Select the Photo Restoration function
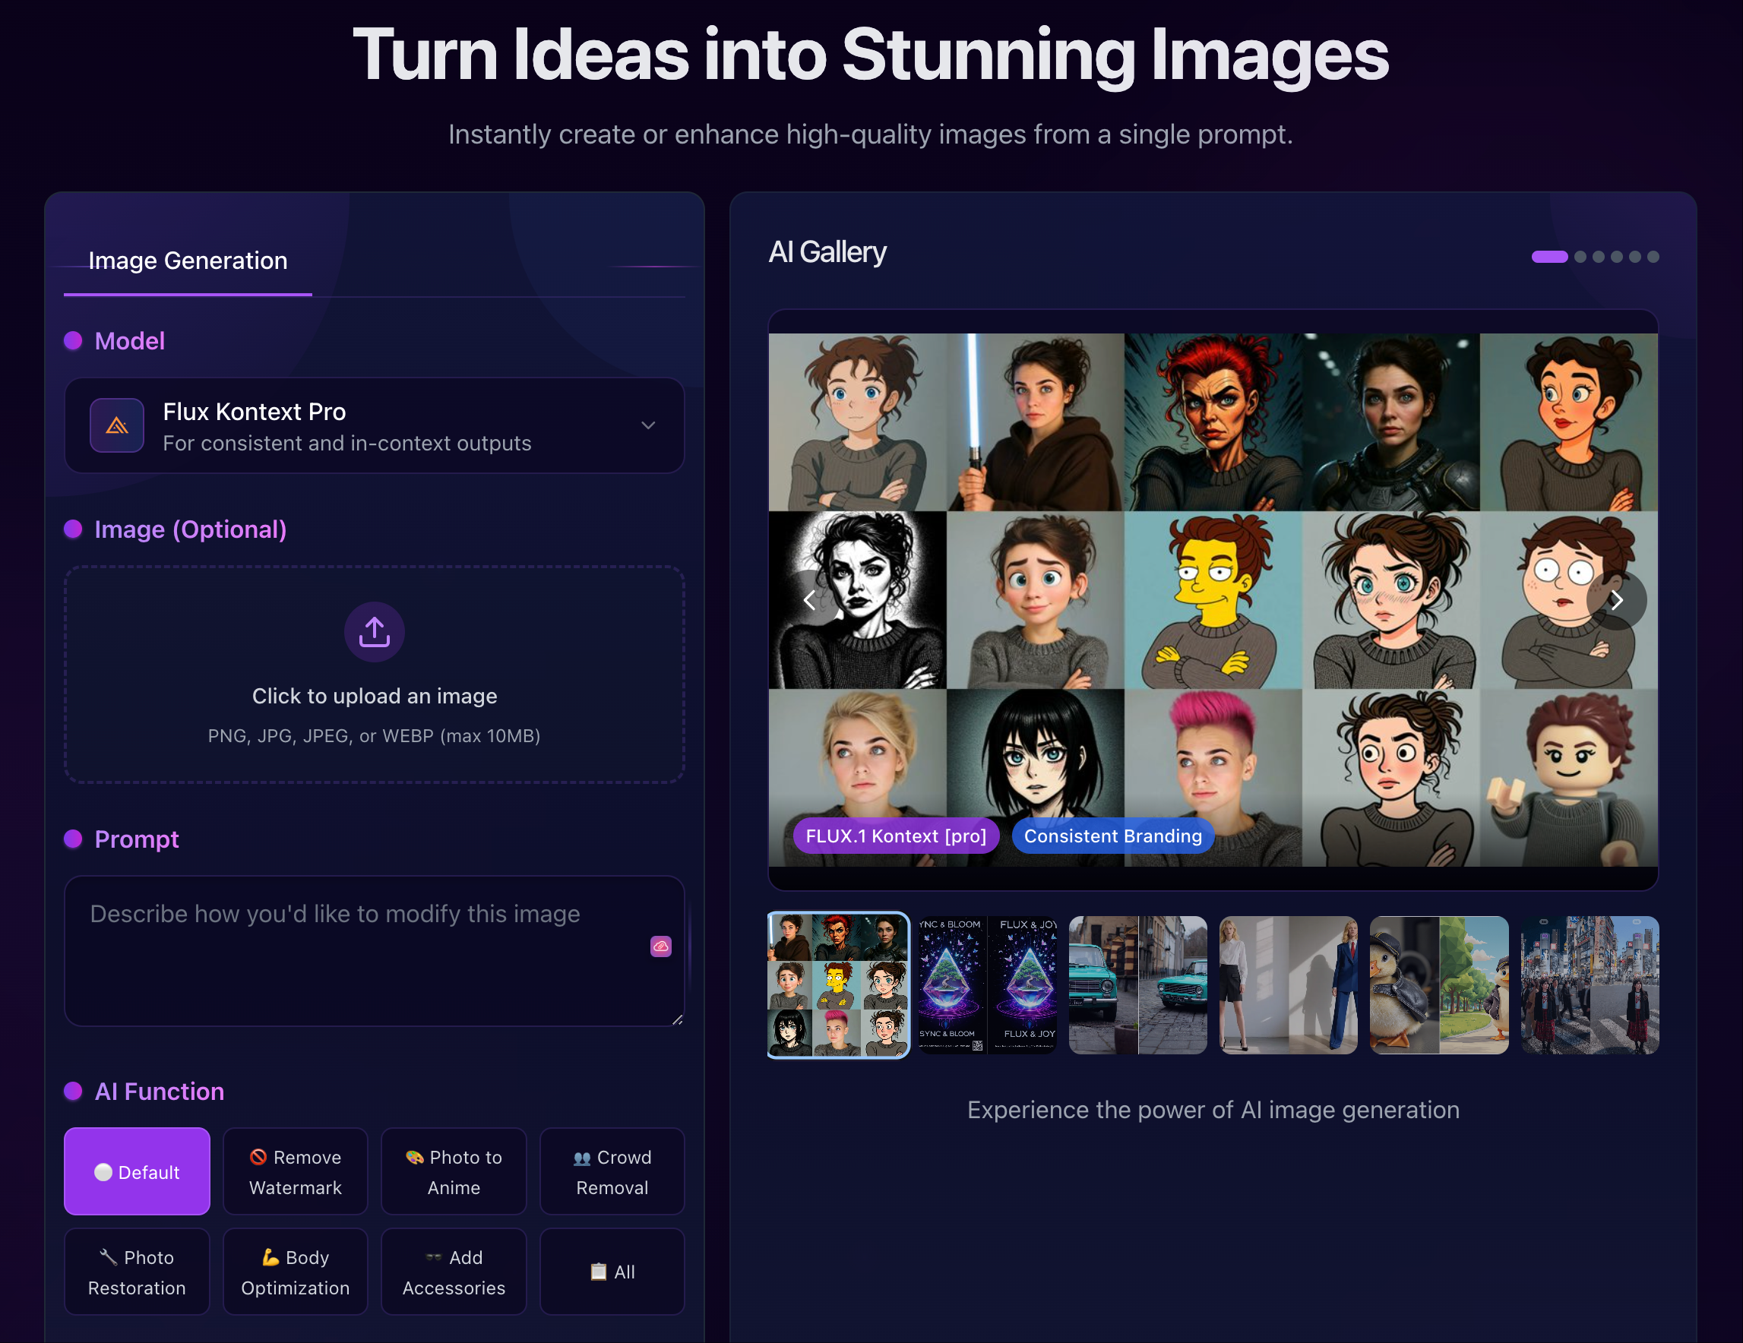The width and height of the screenshot is (1743, 1343). (x=138, y=1272)
